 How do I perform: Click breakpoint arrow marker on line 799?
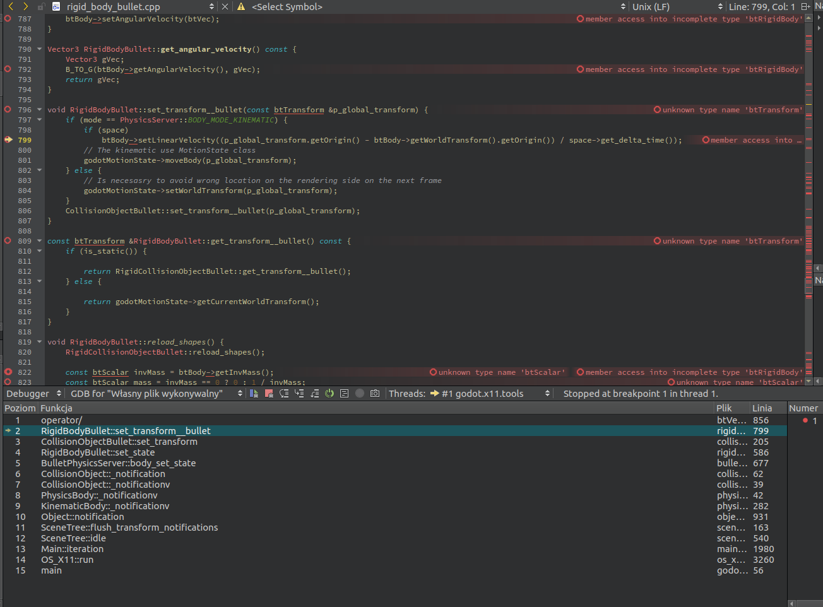(8, 139)
